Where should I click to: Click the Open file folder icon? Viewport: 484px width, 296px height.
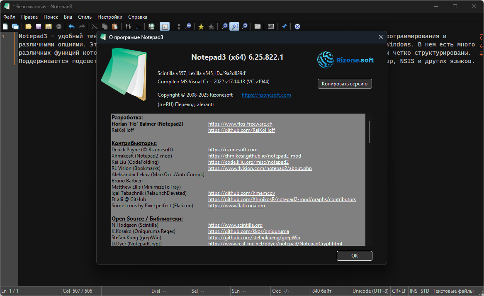pyautogui.click(x=29, y=27)
